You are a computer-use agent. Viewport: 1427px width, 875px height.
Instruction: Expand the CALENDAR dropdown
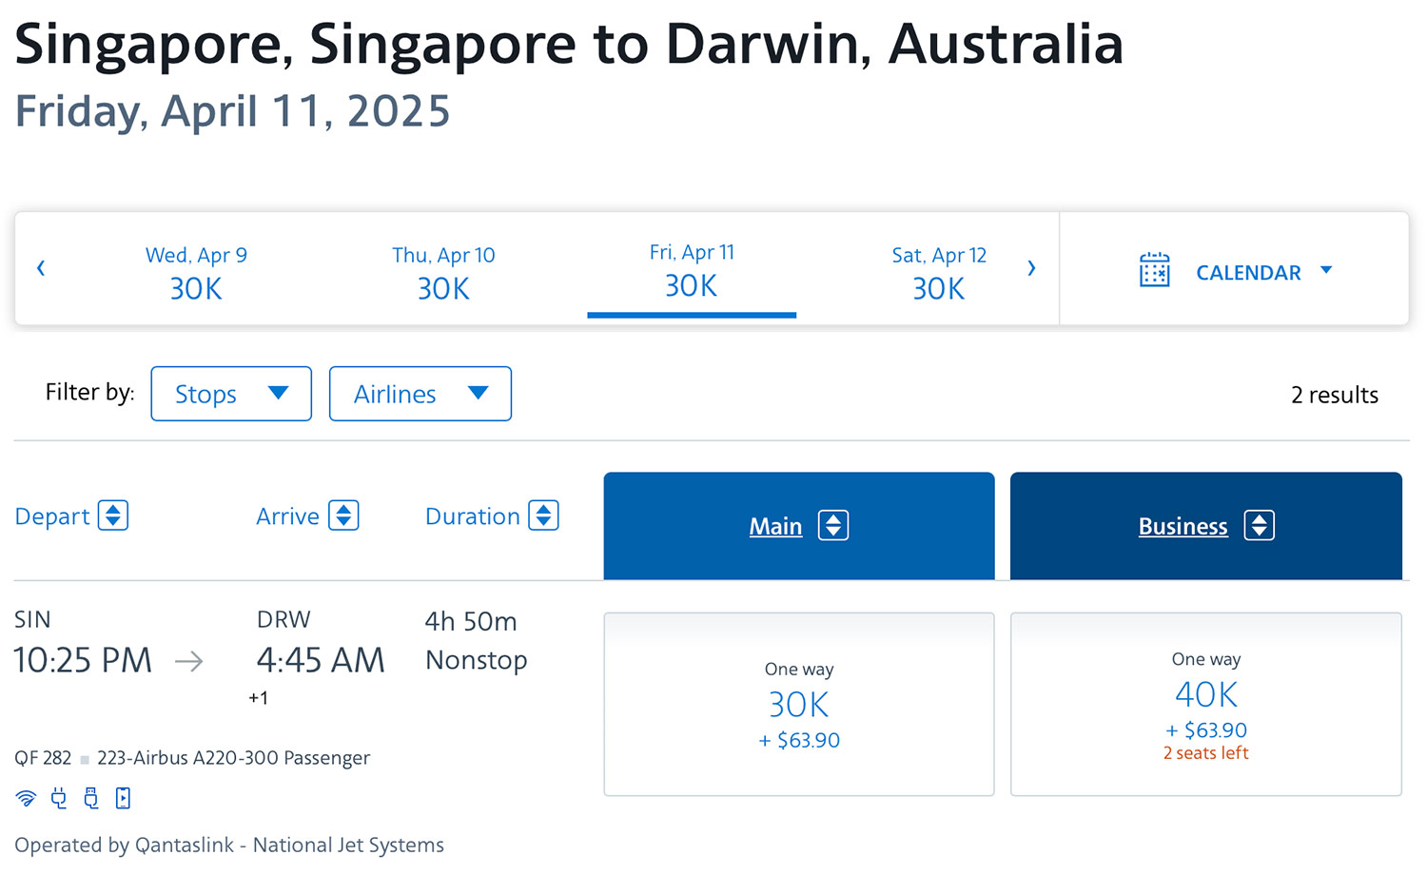tap(1263, 272)
